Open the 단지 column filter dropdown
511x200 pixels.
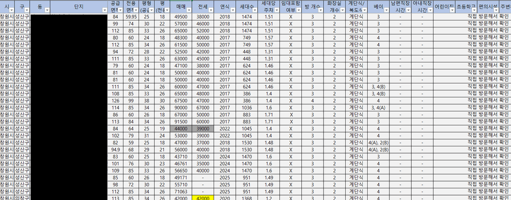coord(105,11)
